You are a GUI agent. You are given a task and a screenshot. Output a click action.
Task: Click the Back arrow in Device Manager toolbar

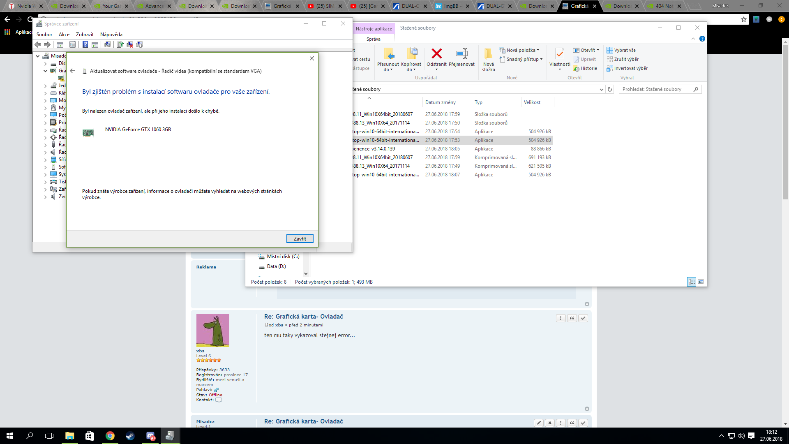click(x=38, y=44)
